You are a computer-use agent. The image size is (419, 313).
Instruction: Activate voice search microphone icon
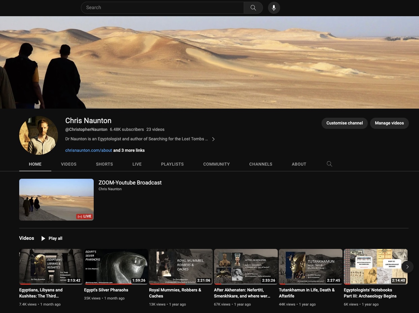pyautogui.click(x=274, y=8)
